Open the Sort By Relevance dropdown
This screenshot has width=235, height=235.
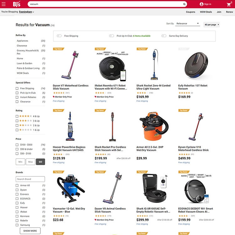click(188, 23)
